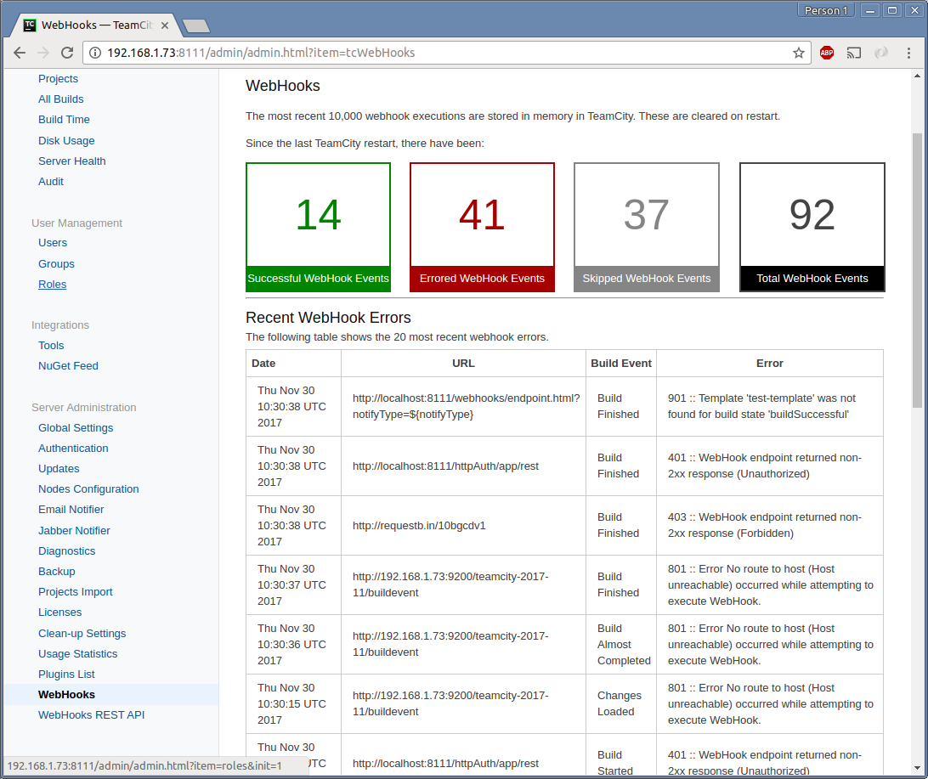
Task: Open the Chrome three-dot menu
Action: click(x=908, y=53)
